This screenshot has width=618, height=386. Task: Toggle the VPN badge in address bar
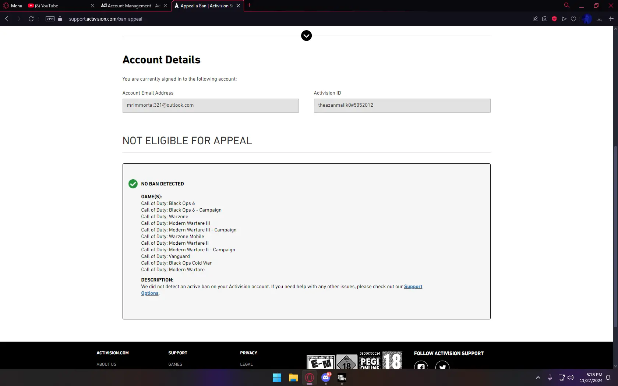point(50,19)
